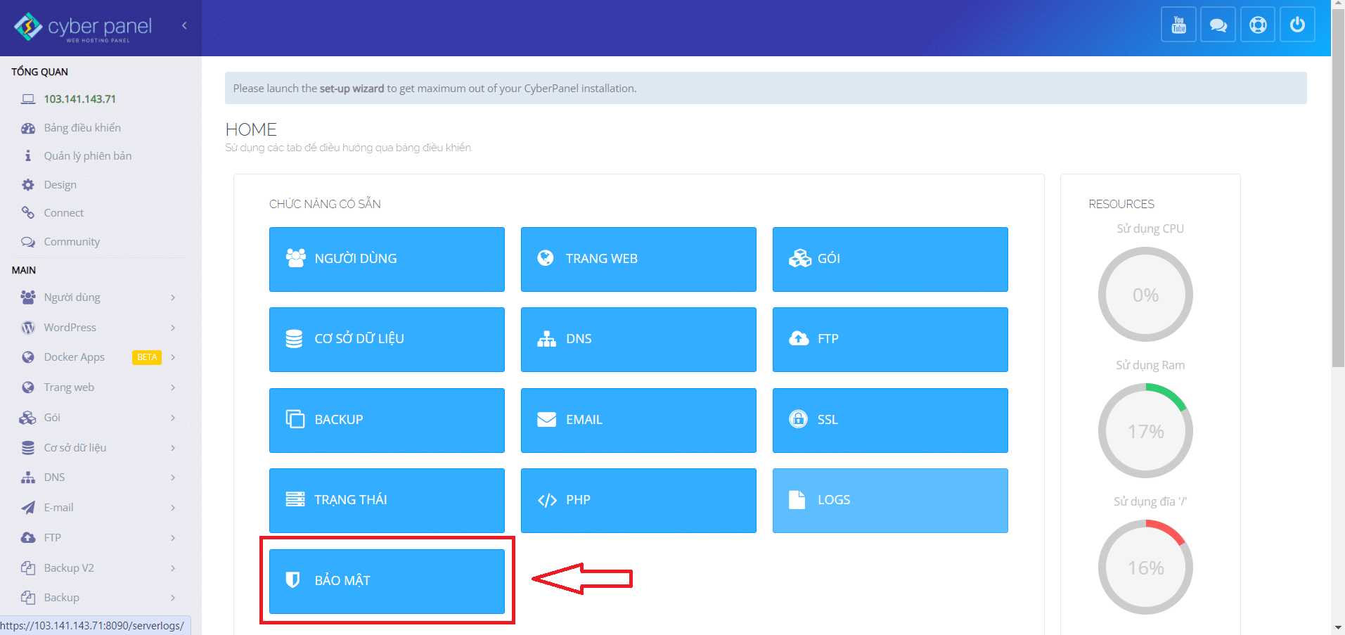Click the scrollbar down arrow
The height and width of the screenshot is (635, 1345).
pyautogui.click(x=1338, y=627)
